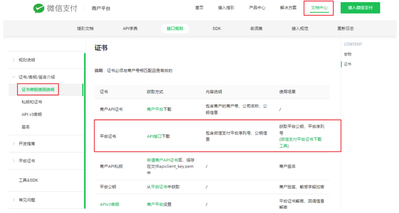Click the green 接入微信支付 button
Image resolution: width=399 pixels, height=213 pixels.
(360, 8)
